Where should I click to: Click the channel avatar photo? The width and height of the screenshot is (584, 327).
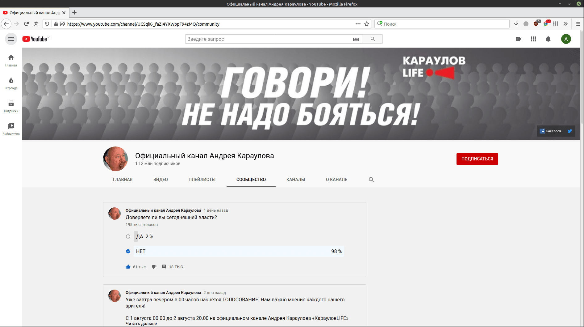pos(115,159)
